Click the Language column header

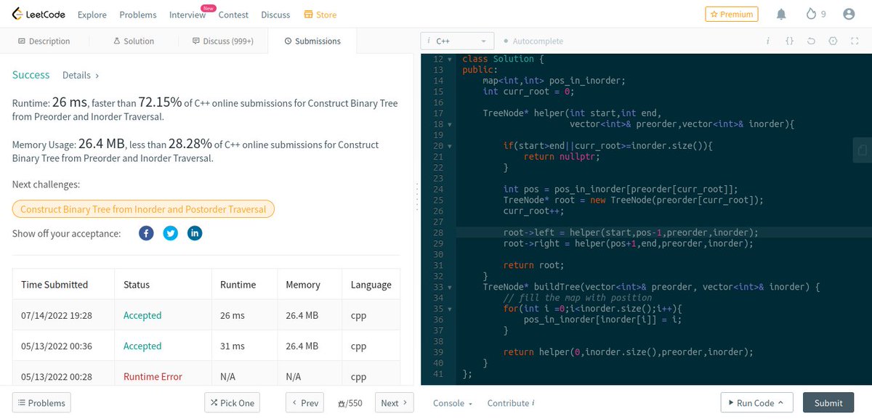[x=371, y=285]
